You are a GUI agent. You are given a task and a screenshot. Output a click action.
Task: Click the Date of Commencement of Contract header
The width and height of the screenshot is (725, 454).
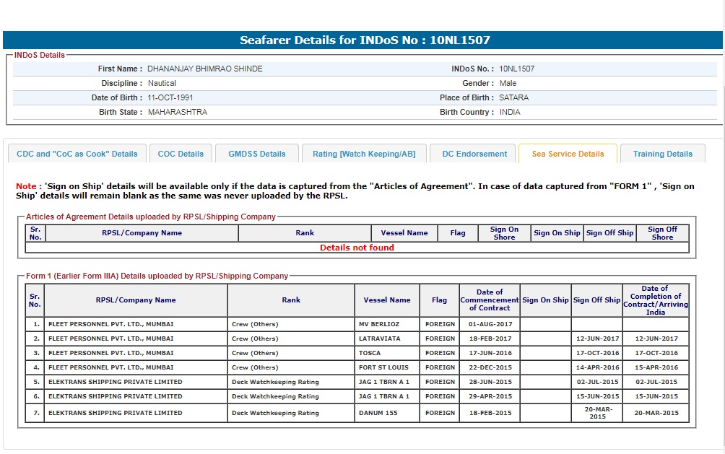tap(490, 300)
